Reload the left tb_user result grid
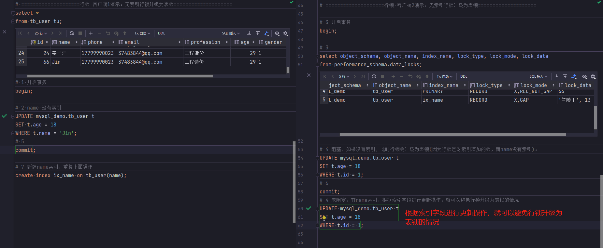 point(72,33)
